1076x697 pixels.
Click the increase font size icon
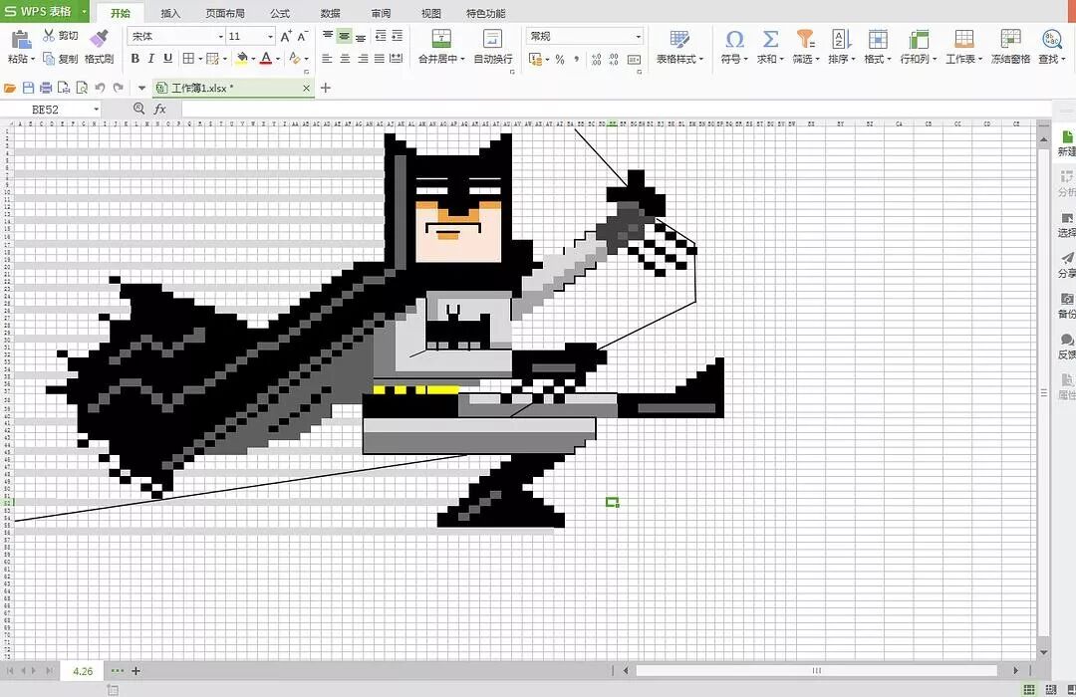coord(286,36)
